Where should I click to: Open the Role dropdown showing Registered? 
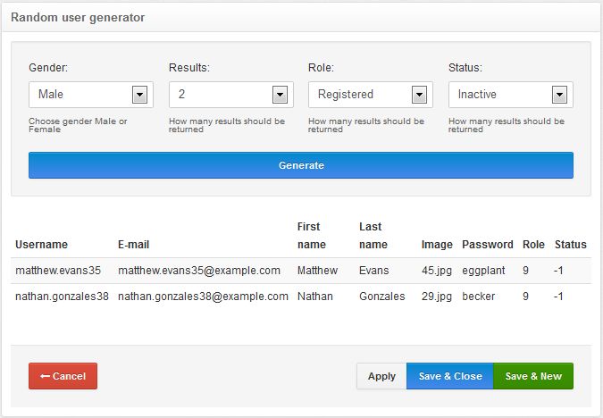pyautogui.click(x=371, y=95)
